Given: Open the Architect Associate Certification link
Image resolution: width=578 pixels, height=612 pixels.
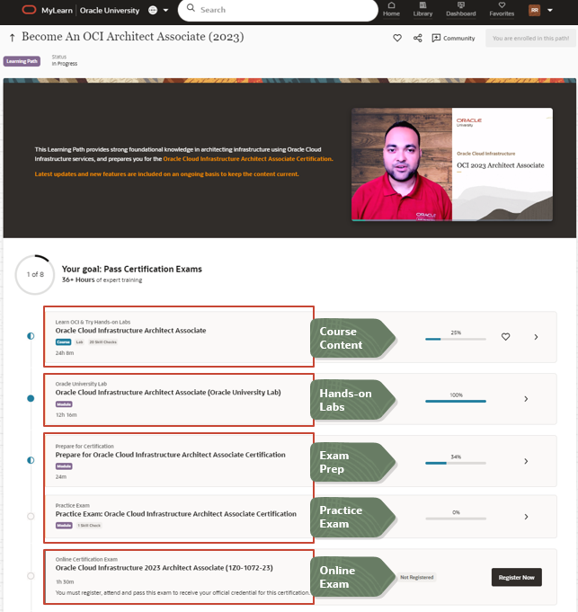Looking at the screenshot, I should pos(248,159).
